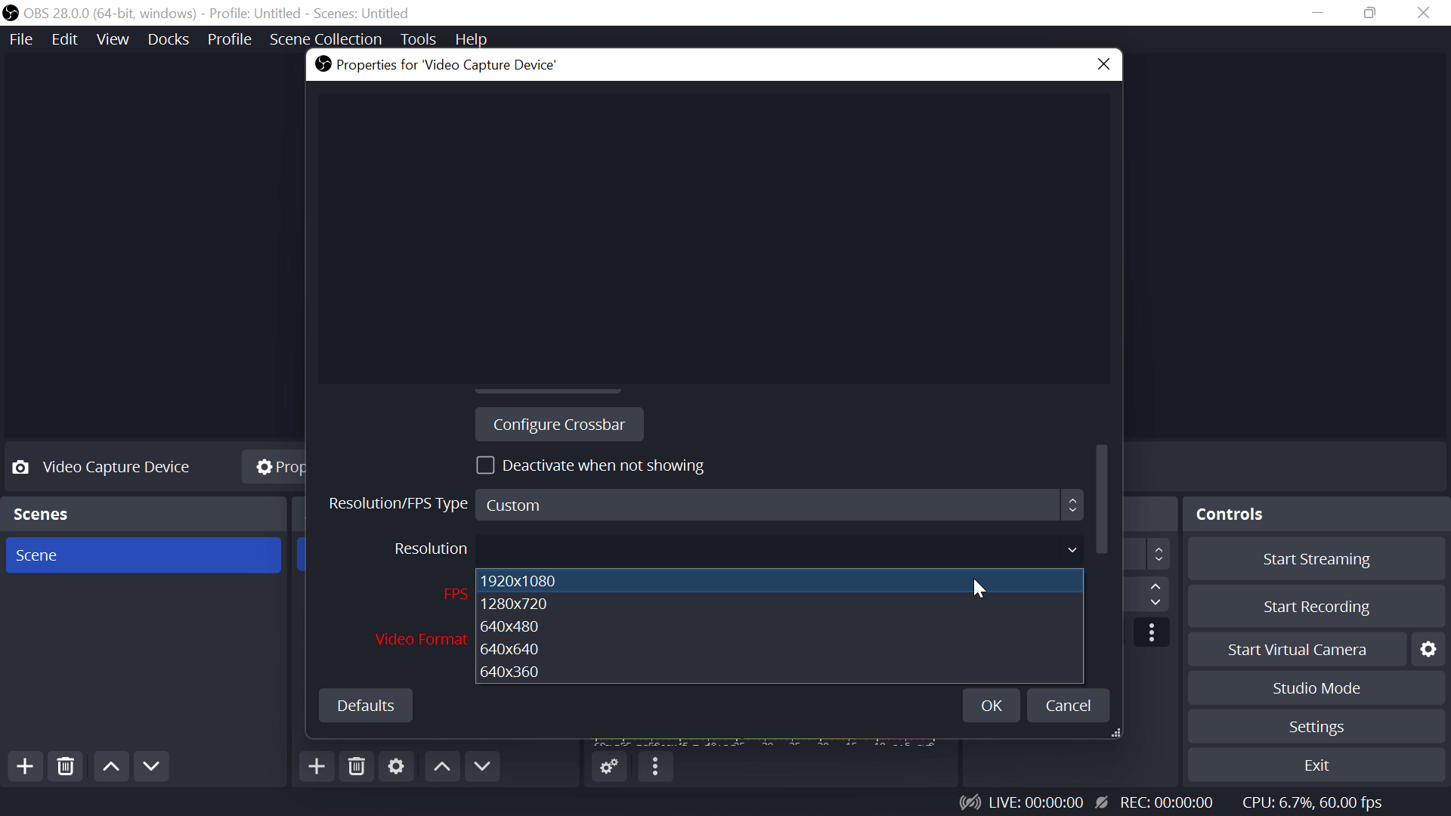This screenshot has width=1451, height=816.
Task: Click the Video Capture Device settings gear icon
Action: (x=262, y=466)
